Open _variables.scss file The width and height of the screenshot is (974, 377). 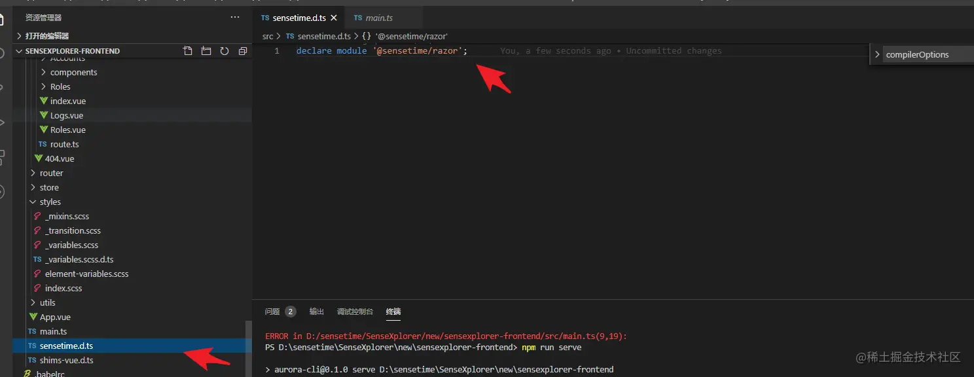tap(132, 245)
